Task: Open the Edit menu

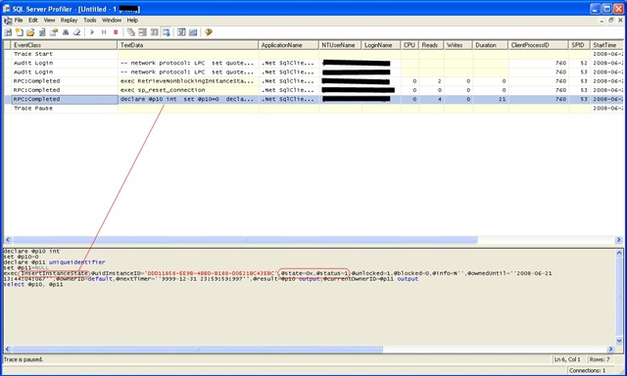Action: tap(33, 21)
